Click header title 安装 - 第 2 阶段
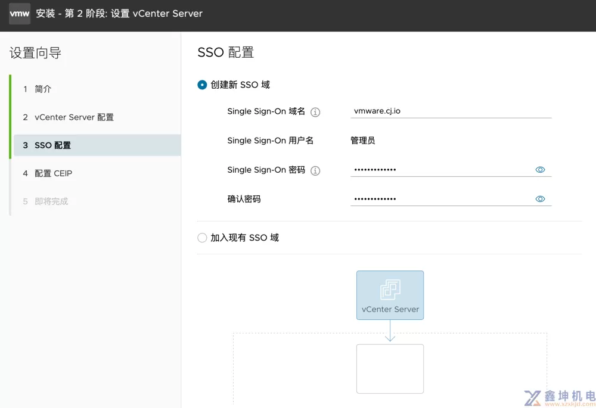Viewport: 596px width, 408px height. (x=119, y=14)
